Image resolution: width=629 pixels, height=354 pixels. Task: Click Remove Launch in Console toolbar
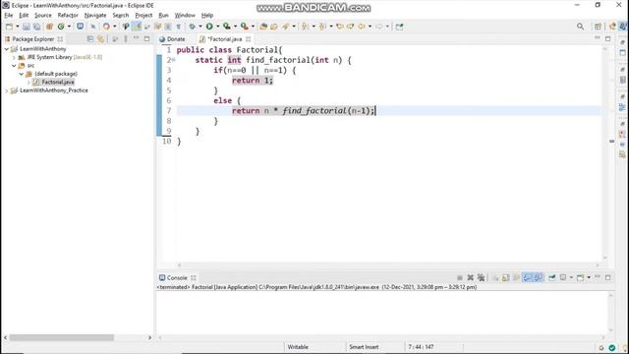tap(470, 277)
